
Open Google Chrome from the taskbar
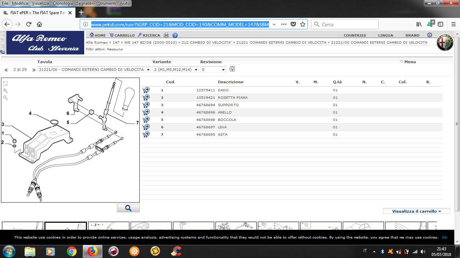(71, 251)
